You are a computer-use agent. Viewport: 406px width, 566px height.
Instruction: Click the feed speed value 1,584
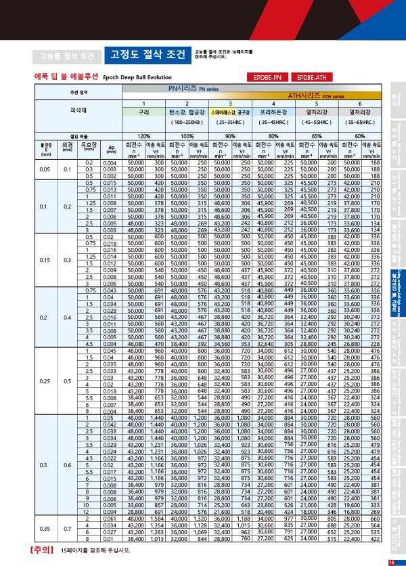click(x=157, y=519)
